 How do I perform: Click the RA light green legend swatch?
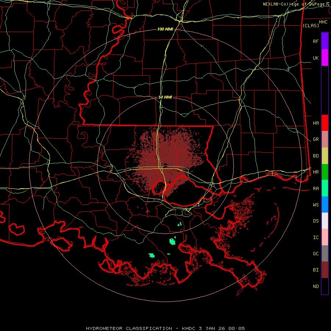325,188
